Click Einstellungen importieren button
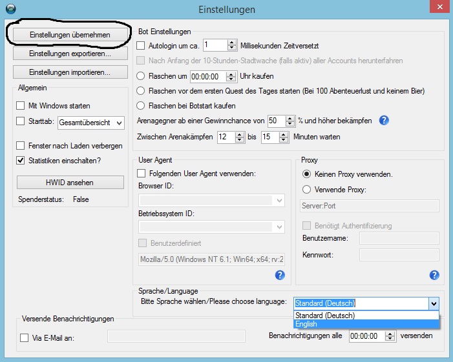 point(70,72)
